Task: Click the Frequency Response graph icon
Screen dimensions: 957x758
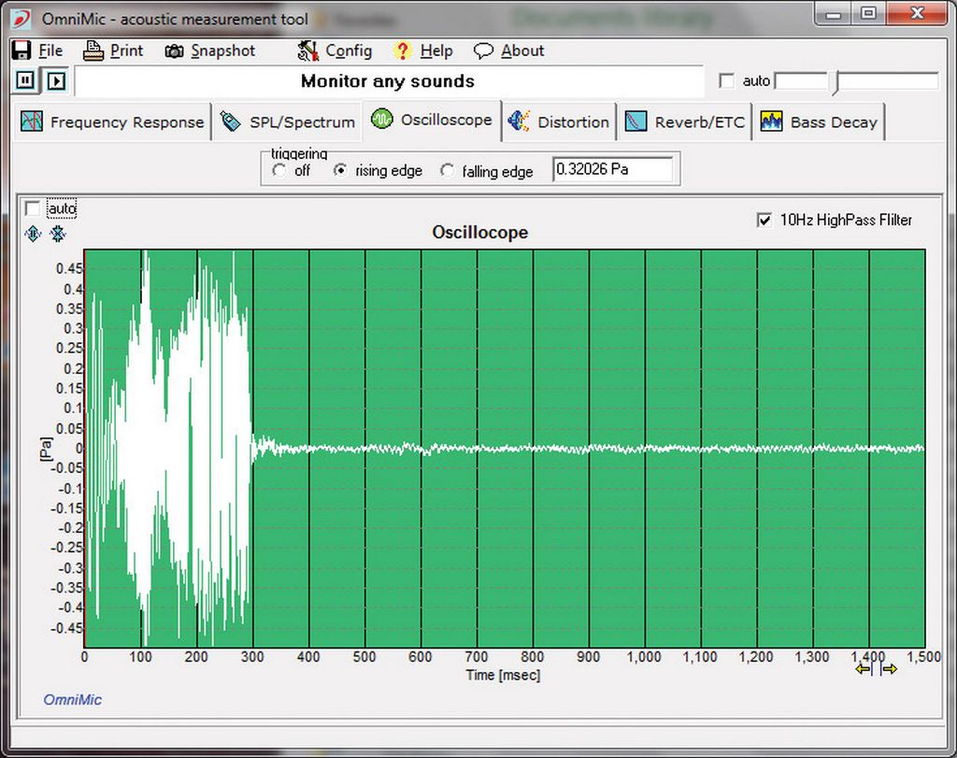Action: click(x=32, y=121)
